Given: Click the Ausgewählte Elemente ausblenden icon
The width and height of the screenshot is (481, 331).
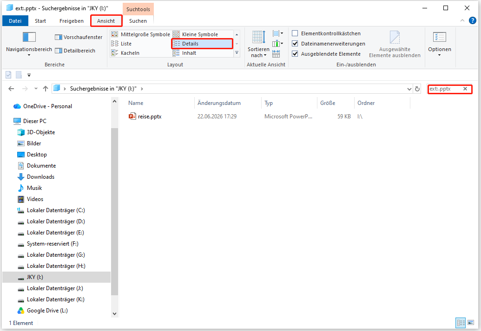Looking at the screenshot, I should [x=395, y=45].
